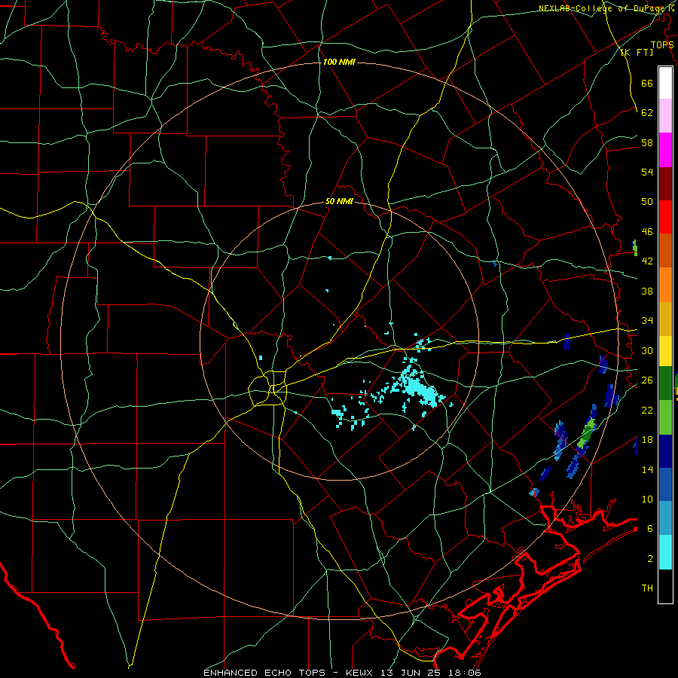The width and height of the screenshot is (678, 678).
Task: Click the cyan 2-6 kft legend swatch
Action: (x=665, y=552)
